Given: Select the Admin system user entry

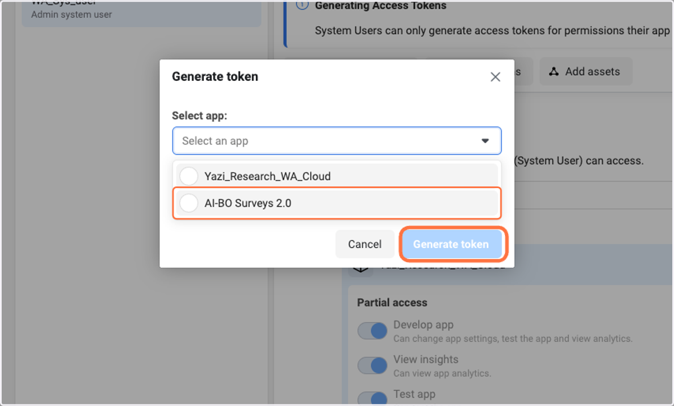Looking at the screenshot, I should click(142, 12).
